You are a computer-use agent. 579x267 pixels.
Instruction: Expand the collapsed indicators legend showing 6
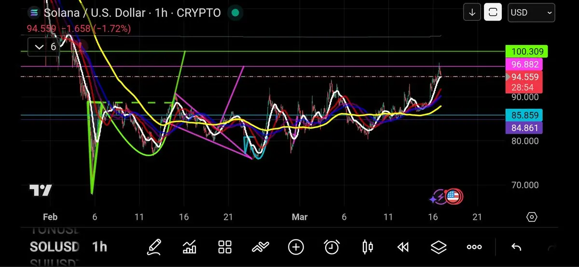click(x=45, y=47)
